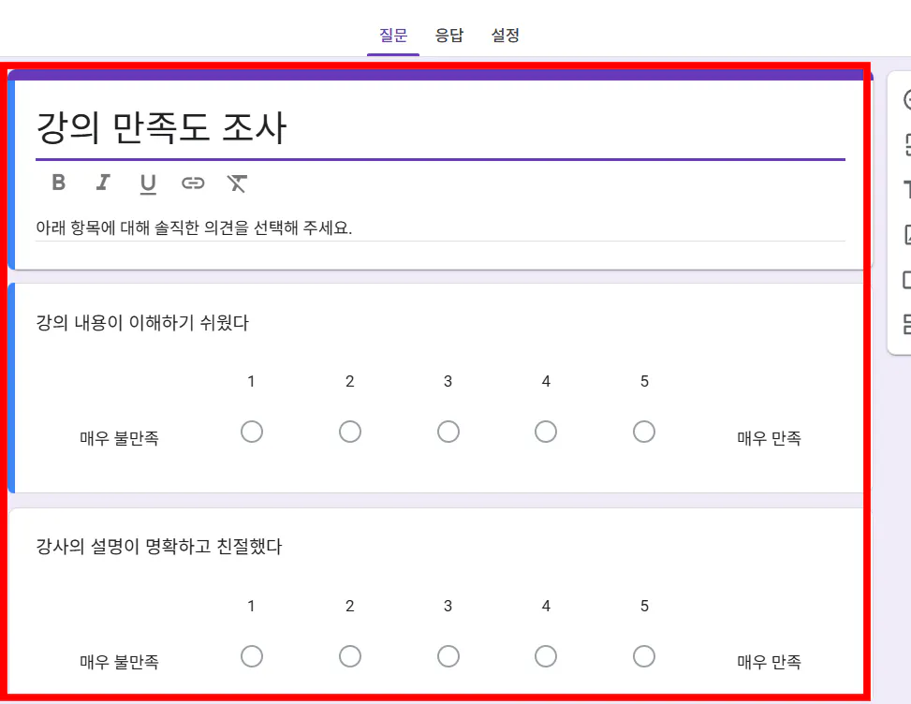Switch to the 응답 tab
Viewport: 911px width, 704px height.
449,36
